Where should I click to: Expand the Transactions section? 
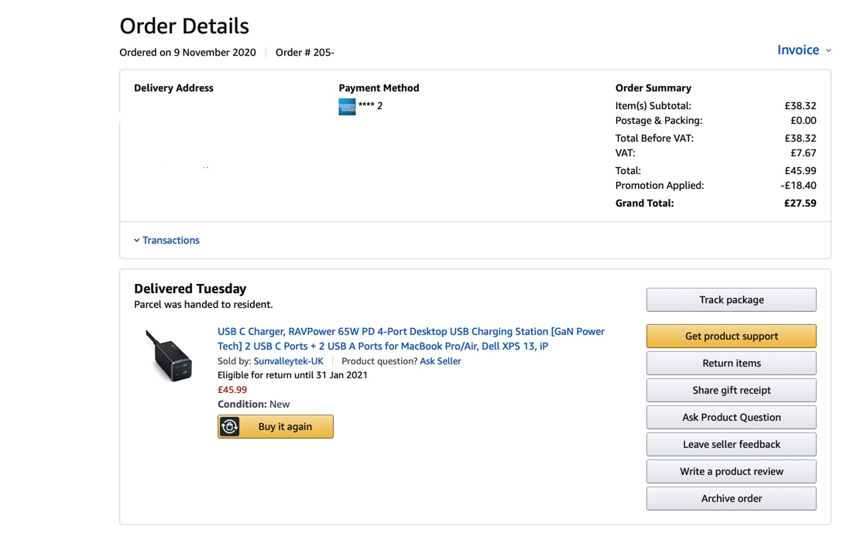point(170,241)
